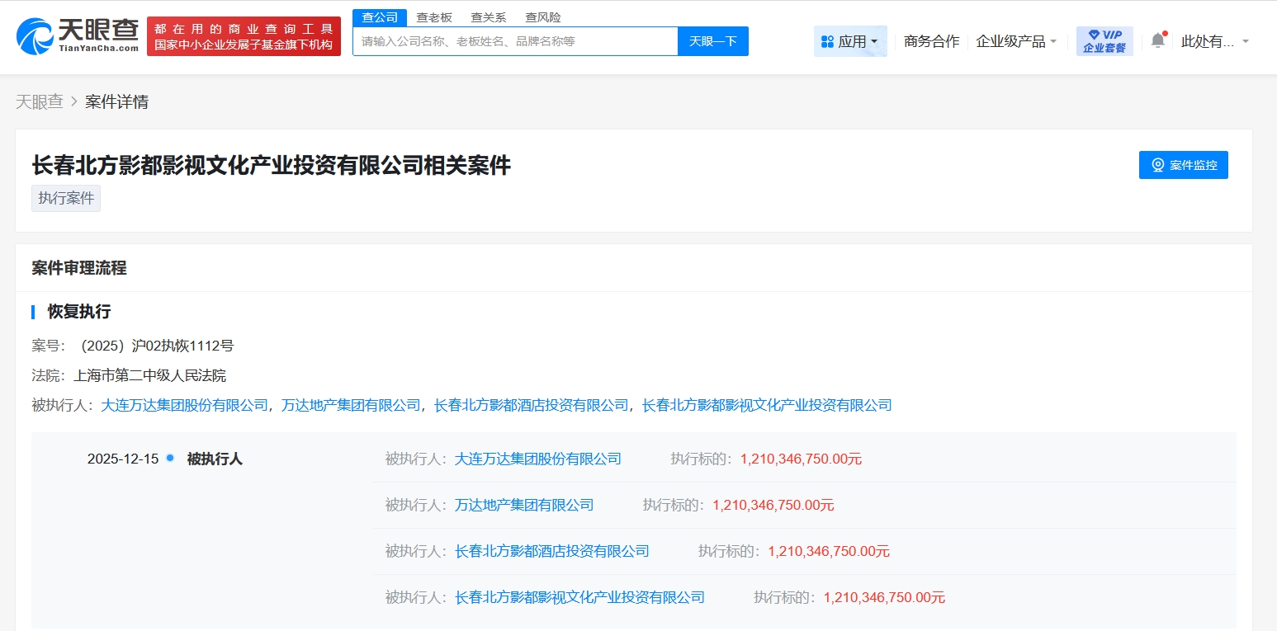Open 大连万达集团股份有限公司 in the 被执行人 summary line

(184, 405)
